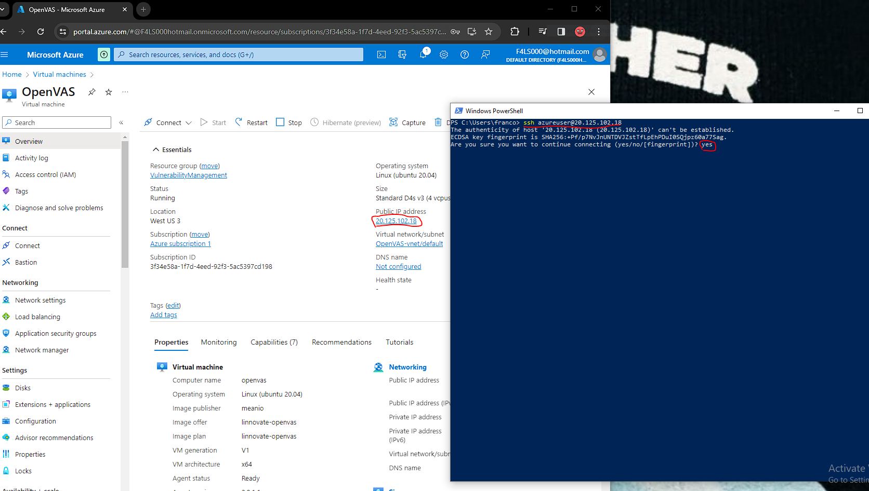This screenshot has width=869, height=491.
Task: Click the Copilot upgrade icon beside Microsoft Azure
Action: [x=104, y=54]
